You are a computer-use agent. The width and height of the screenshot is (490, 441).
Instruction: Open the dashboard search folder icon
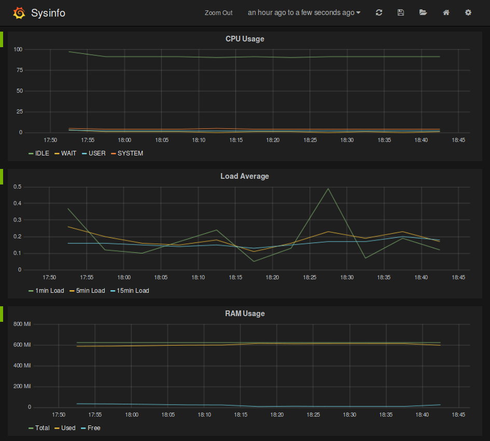(423, 12)
